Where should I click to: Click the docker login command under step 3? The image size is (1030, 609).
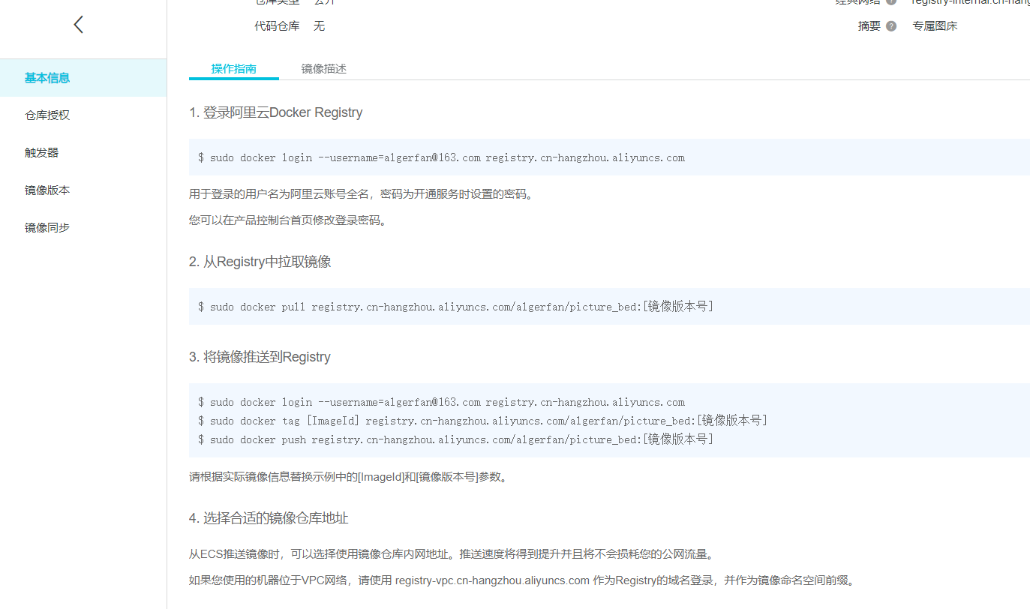441,402
